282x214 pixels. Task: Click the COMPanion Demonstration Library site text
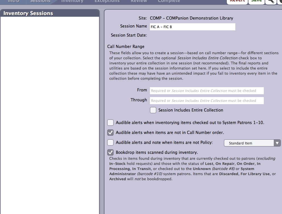pyautogui.click(x=191, y=18)
